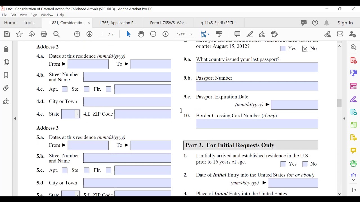Viewport: 360px width, 202px height.
Task: Open the sign document pen tool
Action: [x=262, y=34]
